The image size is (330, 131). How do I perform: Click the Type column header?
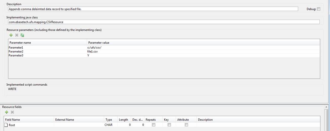pyautogui.click(x=109, y=119)
